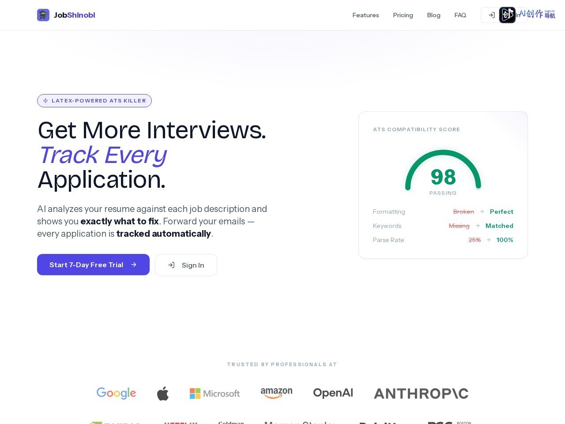Go to the Blog page

433,15
